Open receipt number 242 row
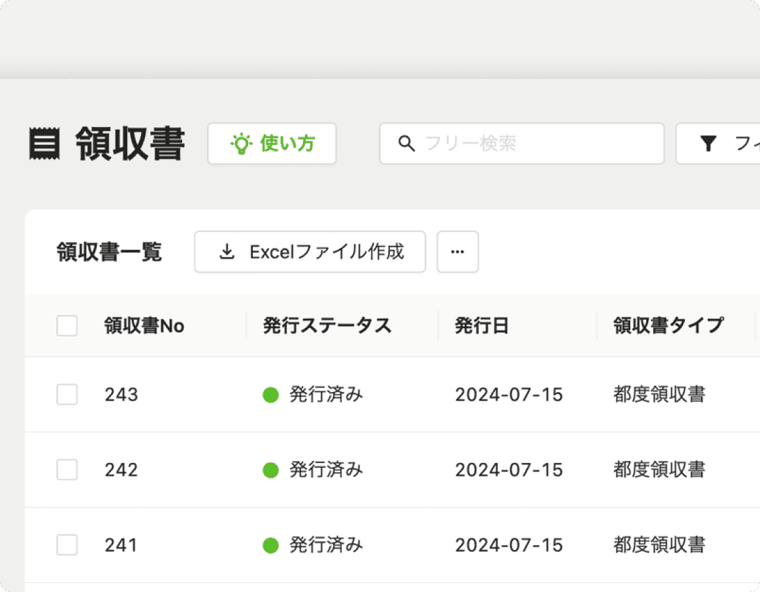The image size is (760, 592). click(121, 470)
